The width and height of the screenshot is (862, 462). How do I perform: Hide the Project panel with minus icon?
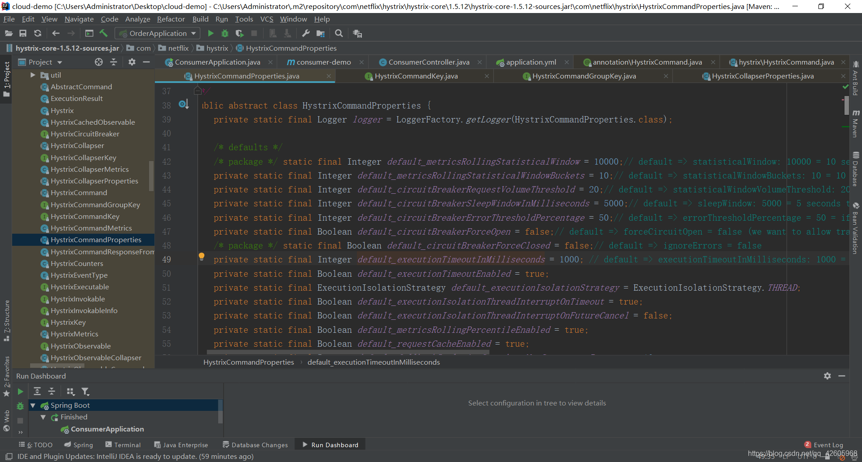[146, 62]
